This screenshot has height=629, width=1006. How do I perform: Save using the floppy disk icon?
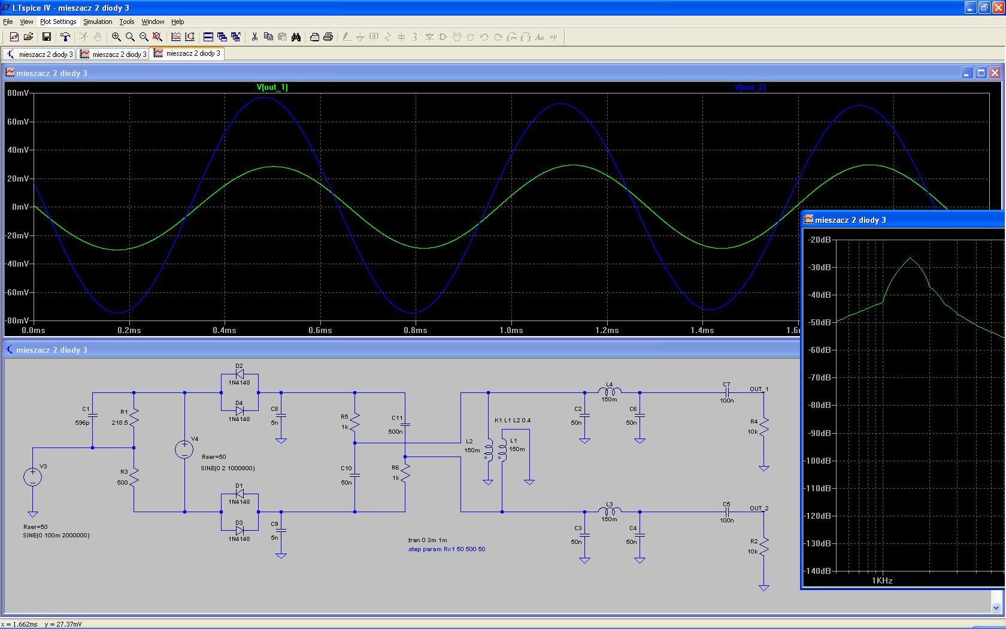point(46,37)
